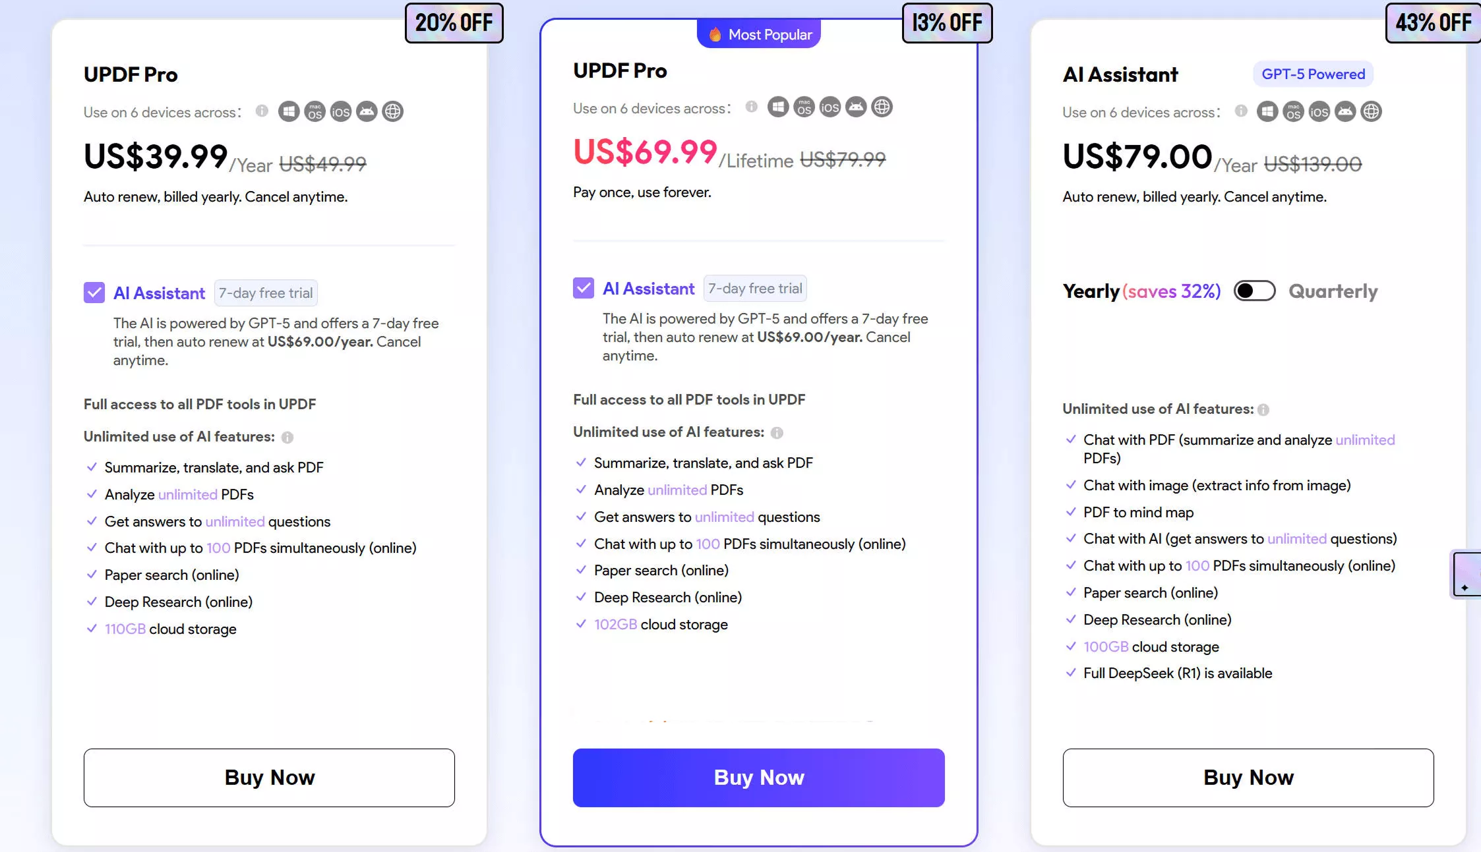The image size is (1481, 852).
Task: Click the '7-day free trial' badge
Action: [x=266, y=293]
